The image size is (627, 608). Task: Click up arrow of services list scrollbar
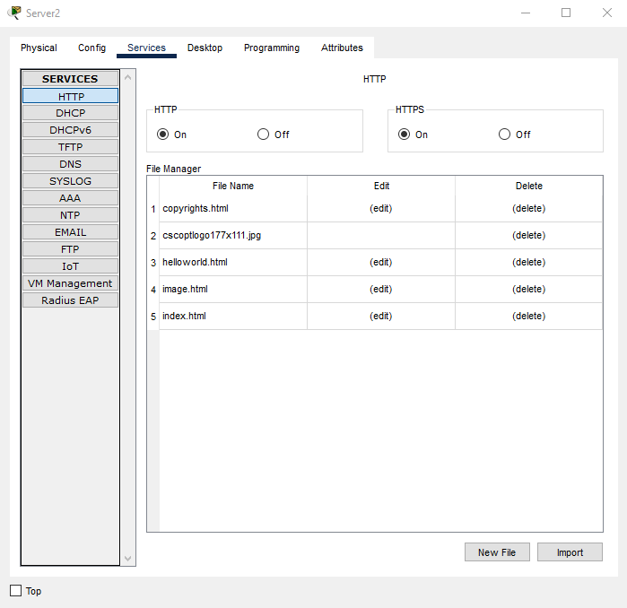(x=128, y=77)
